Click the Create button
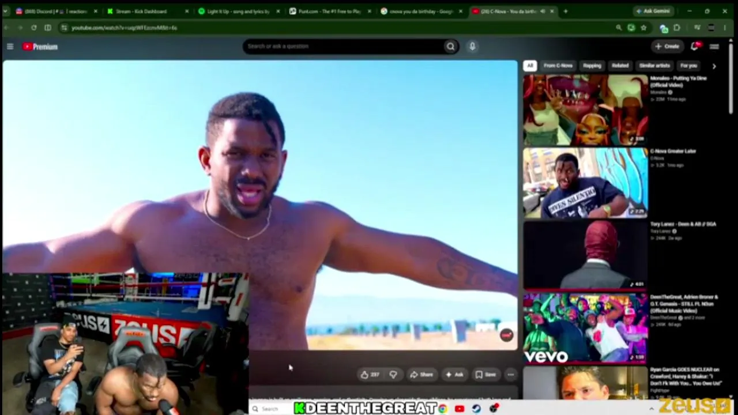Viewport: 738px width, 415px height. (668, 46)
